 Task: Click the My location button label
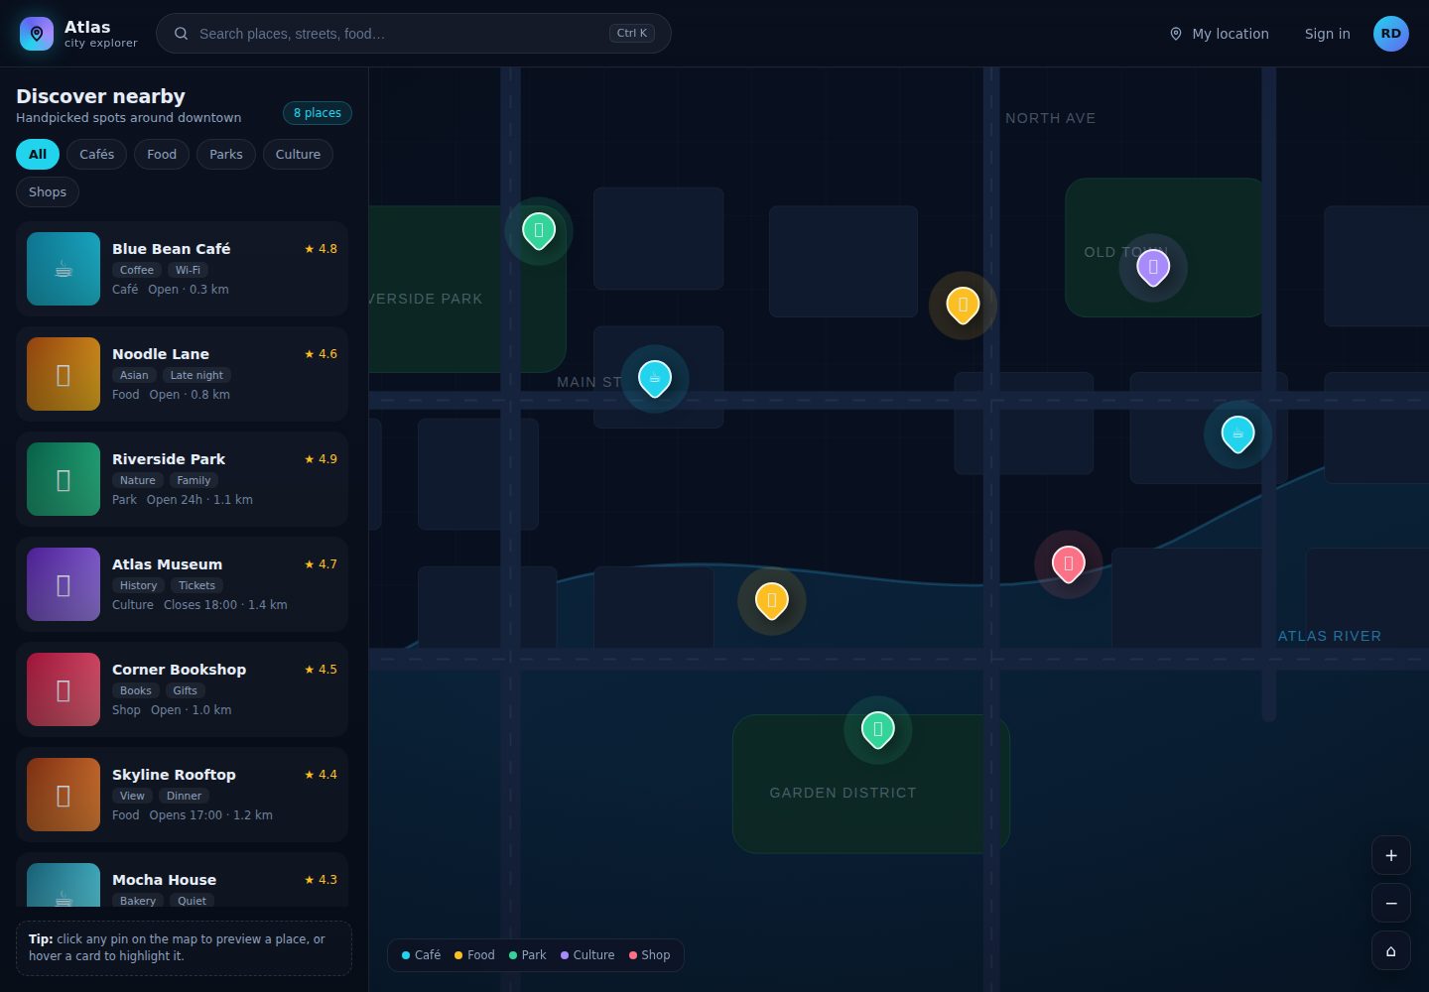(x=1231, y=34)
